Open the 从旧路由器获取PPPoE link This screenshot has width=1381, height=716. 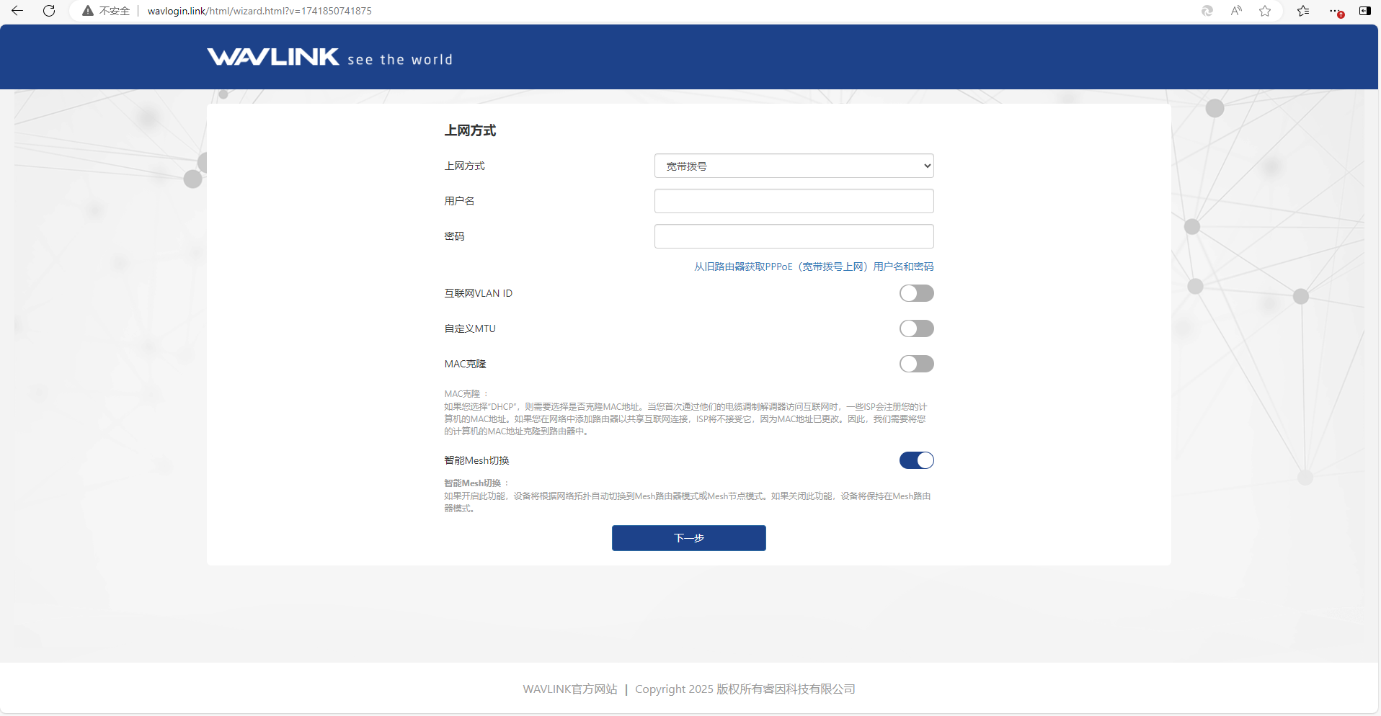(x=813, y=266)
